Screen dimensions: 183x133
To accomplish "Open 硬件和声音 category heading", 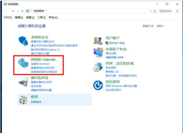I will (40, 78).
